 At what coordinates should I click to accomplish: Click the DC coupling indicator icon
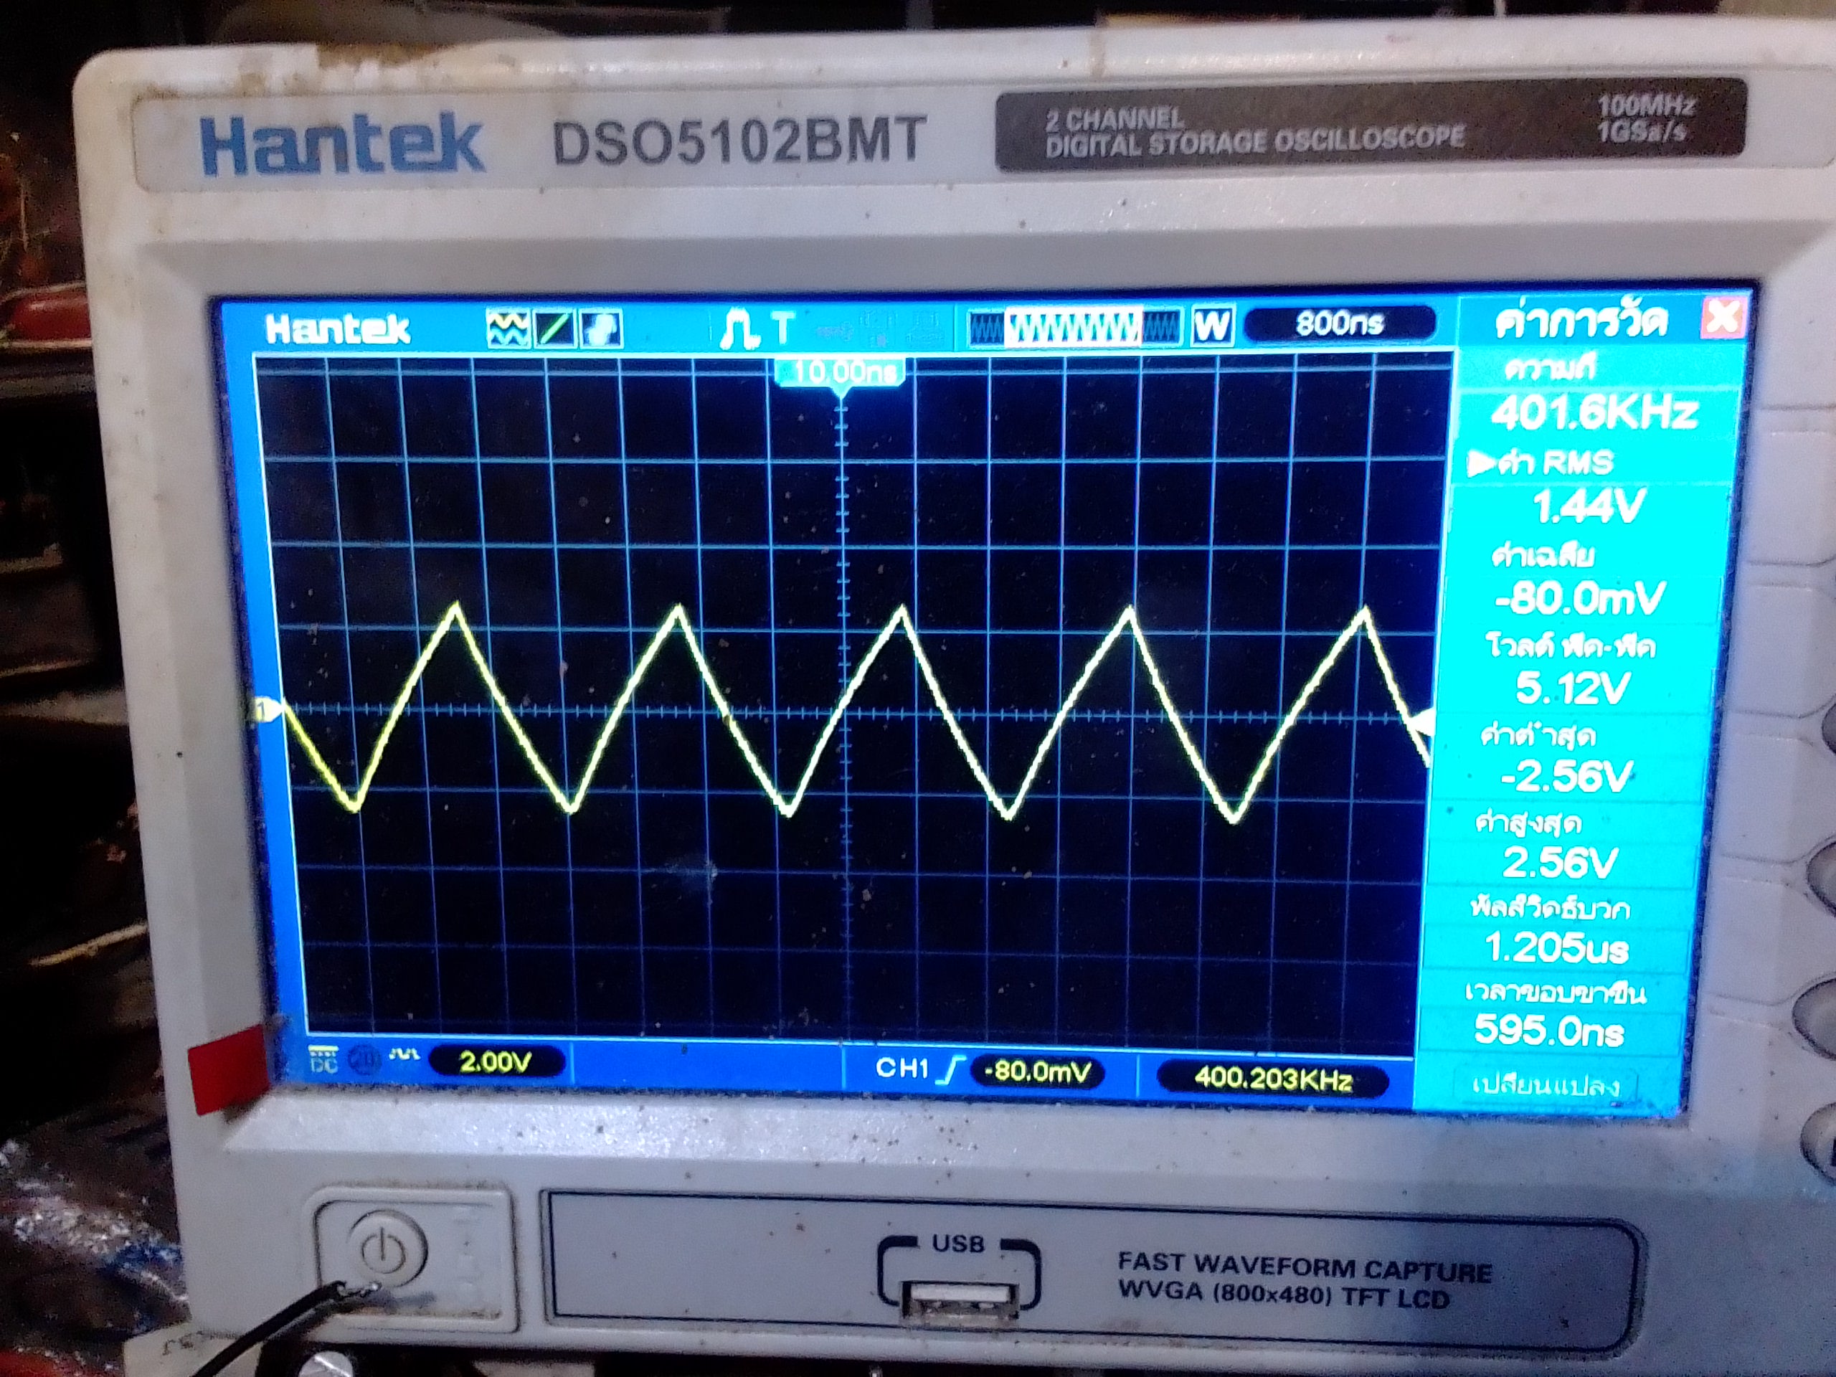coord(322,1059)
